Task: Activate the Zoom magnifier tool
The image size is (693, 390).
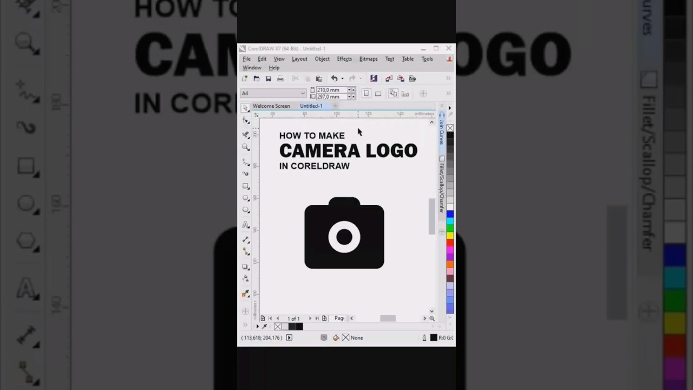Action: pyautogui.click(x=246, y=147)
